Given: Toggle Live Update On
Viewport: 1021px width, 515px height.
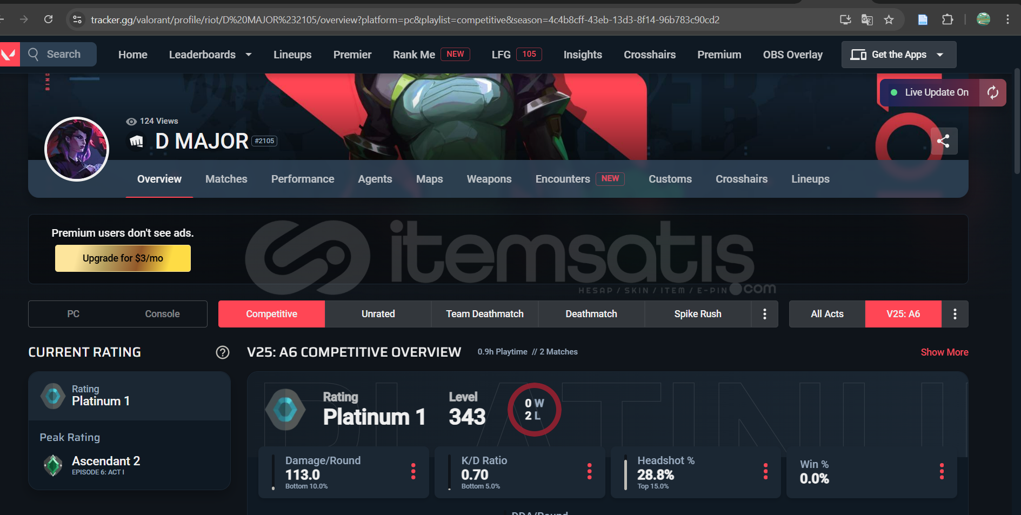Looking at the screenshot, I should point(930,92).
